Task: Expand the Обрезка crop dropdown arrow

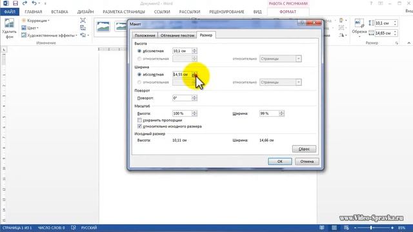Action: (x=359, y=36)
